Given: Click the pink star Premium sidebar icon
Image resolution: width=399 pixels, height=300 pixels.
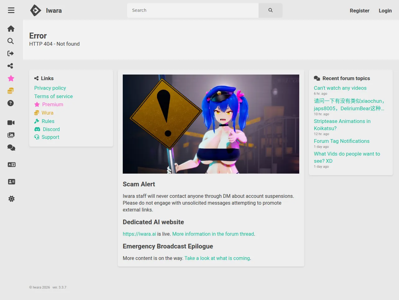Looking at the screenshot, I should [x=11, y=78].
